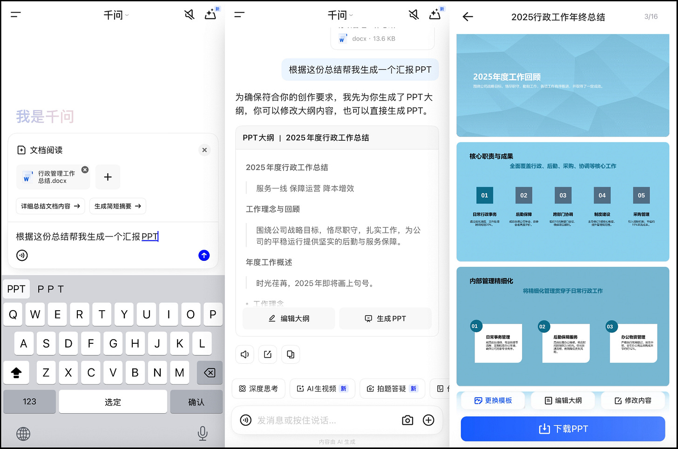Start new chat icon in left screen

pos(211,14)
